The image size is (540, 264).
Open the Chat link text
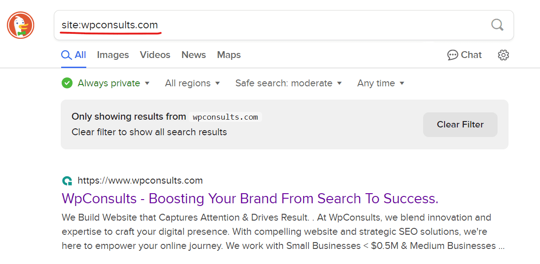coord(471,55)
